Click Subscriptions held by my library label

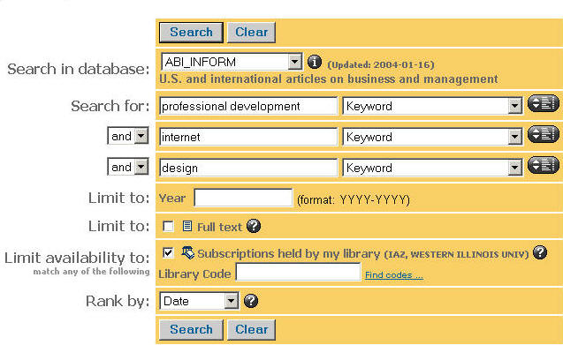[288, 254]
